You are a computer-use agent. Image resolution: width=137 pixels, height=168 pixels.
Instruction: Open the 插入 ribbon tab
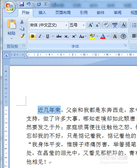pyautogui.click(x=42, y=13)
